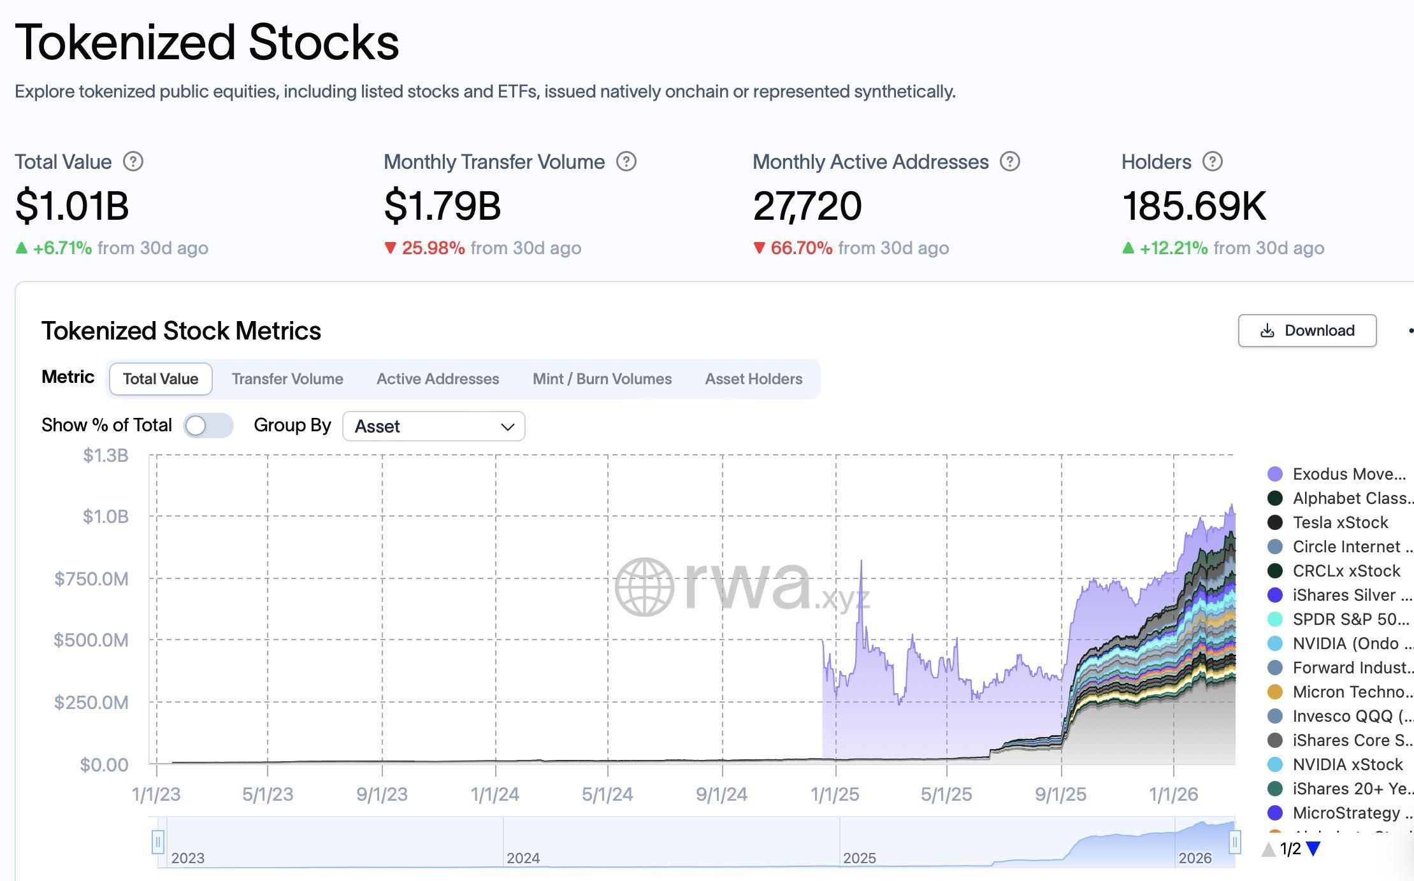Click the download arrow icon in the Download button

pos(1266,330)
